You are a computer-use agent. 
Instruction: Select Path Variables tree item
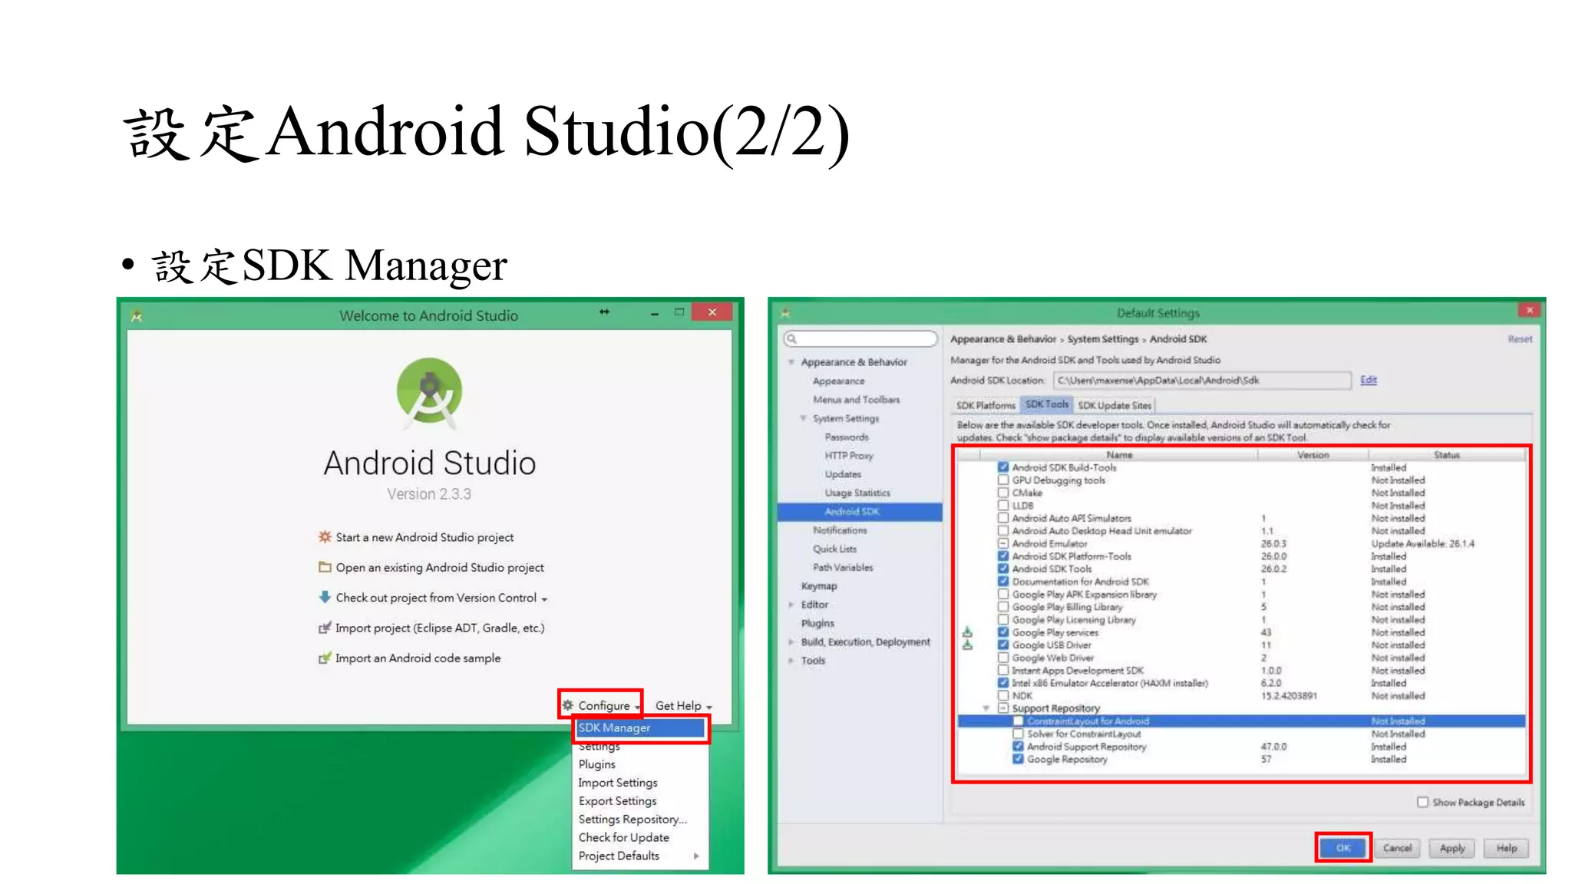click(x=843, y=567)
